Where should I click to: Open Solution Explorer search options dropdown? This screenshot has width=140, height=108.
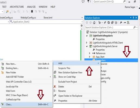[137, 27]
